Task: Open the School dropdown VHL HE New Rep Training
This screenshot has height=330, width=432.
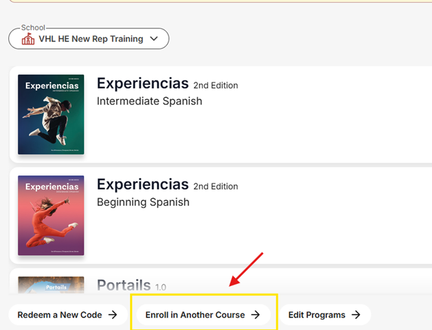Action: [89, 39]
